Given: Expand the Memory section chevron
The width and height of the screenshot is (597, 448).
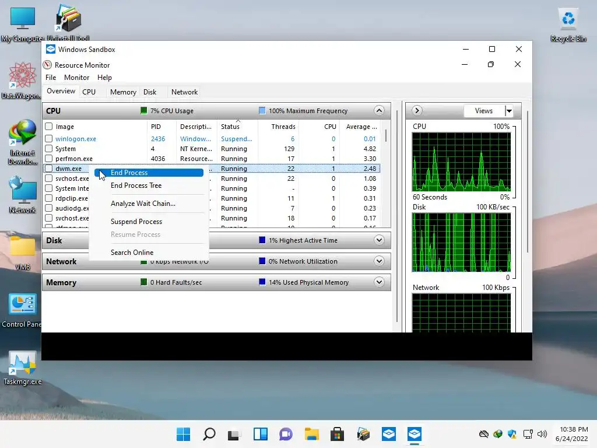Looking at the screenshot, I should (379, 282).
